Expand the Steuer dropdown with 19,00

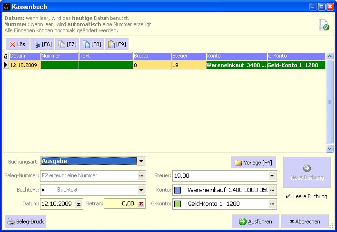[x=272, y=176]
